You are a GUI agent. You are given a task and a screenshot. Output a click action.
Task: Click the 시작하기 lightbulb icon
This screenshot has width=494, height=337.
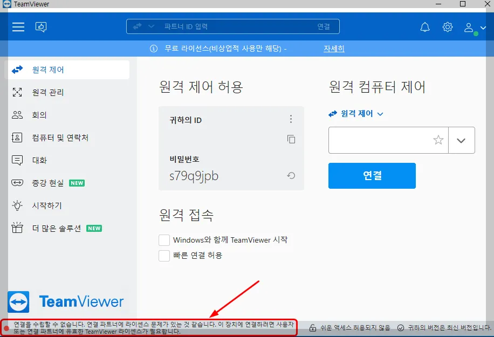pos(17,205)
